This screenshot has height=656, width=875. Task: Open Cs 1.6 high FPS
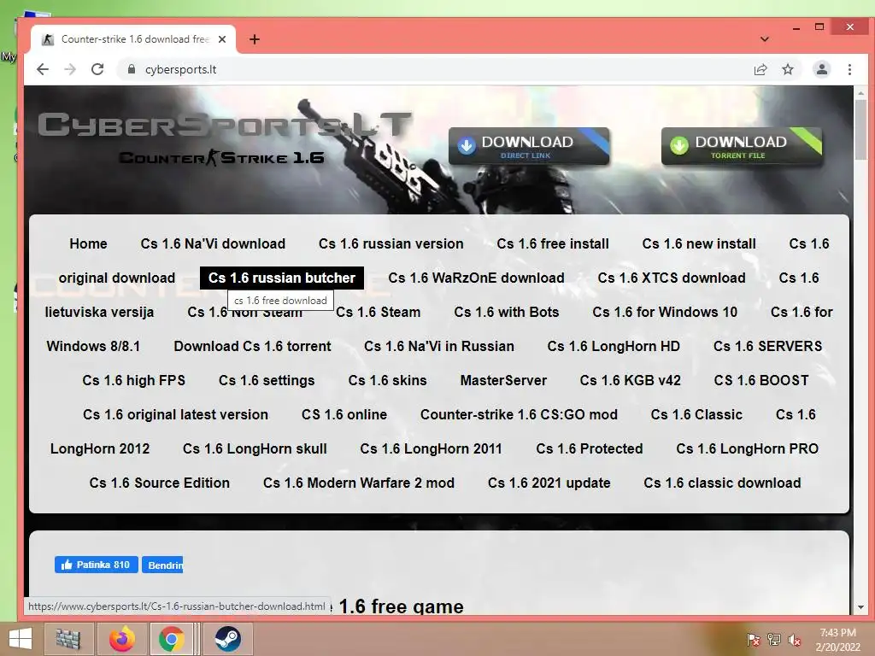134,380
